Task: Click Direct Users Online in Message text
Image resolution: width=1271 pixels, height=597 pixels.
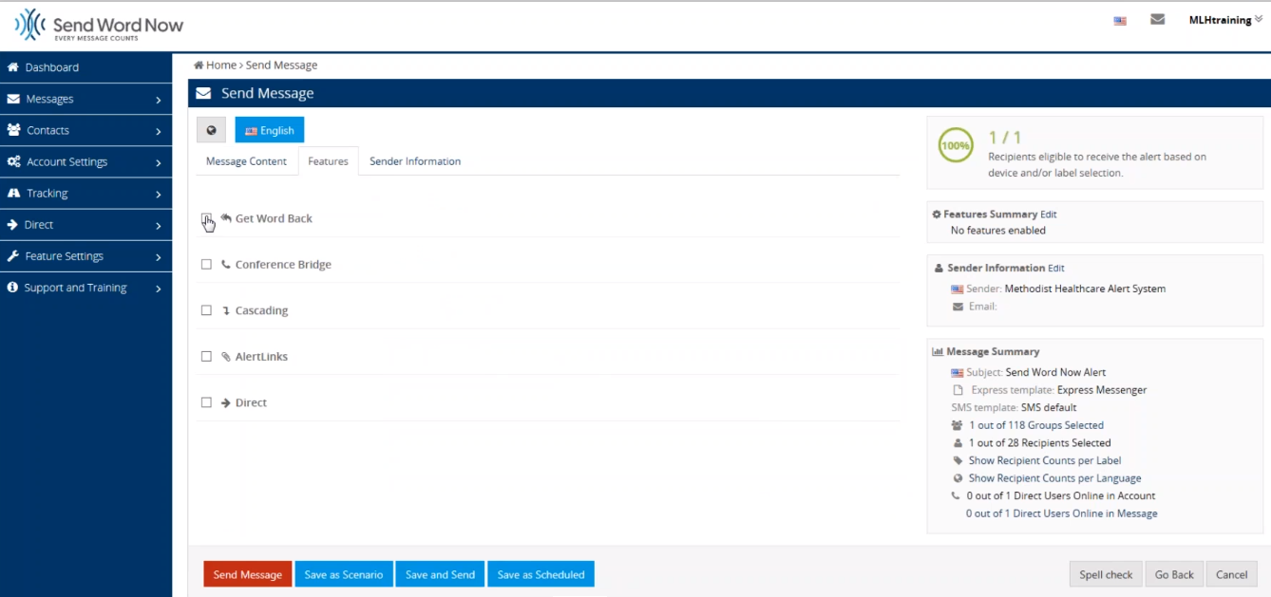Action: coord(1062,513)
